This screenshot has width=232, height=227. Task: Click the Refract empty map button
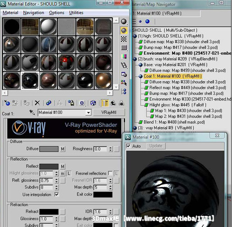(62, 212)
